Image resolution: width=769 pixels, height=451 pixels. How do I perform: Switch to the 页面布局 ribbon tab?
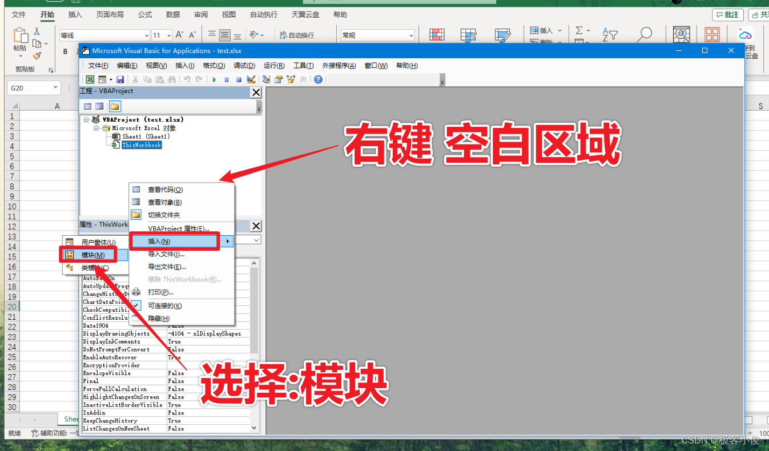[x=110, y=14]
